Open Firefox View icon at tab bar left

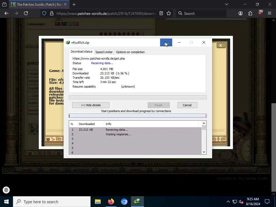[4, 4]
